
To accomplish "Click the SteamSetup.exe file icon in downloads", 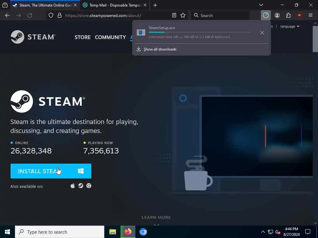I will [141, 32].
